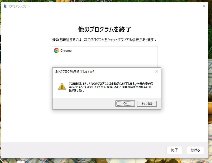Click the 続ける button at the bottom

coord(195,150)
